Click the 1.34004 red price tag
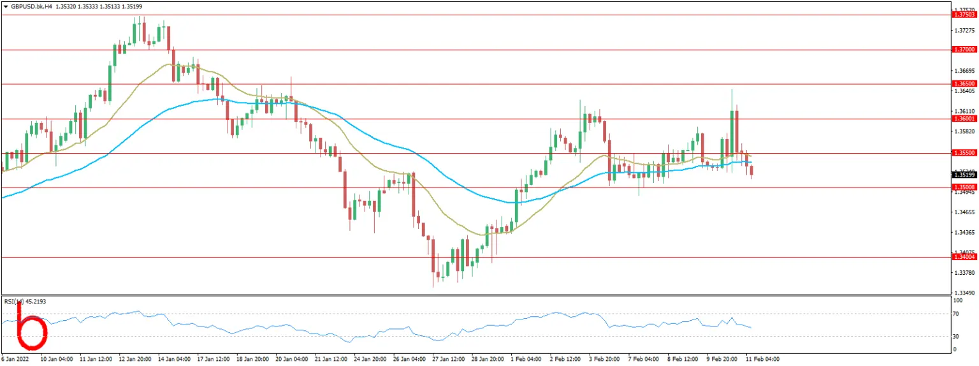The height and width of the screenshot is (366, 979). 963,257
